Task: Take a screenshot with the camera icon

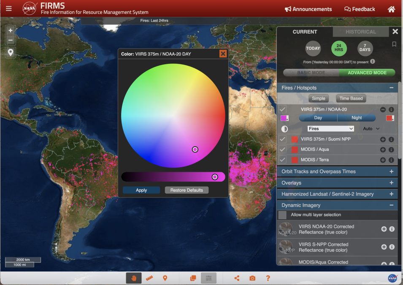Action: pos(252,278)
